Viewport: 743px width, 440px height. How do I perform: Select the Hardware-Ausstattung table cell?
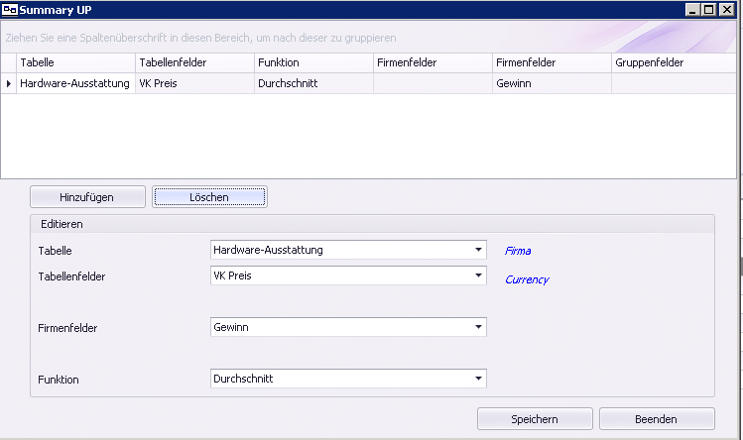tap(75, 84)
